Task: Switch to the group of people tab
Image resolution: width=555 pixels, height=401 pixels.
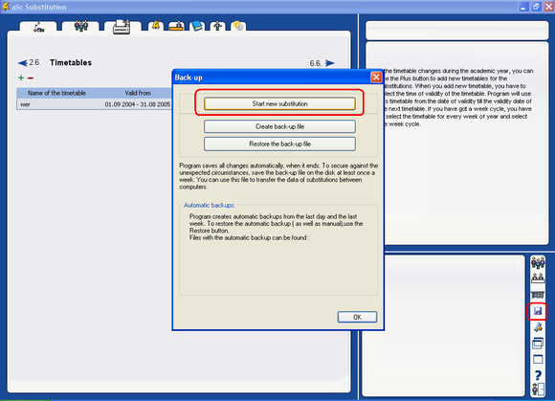Action: click(81, 26)
